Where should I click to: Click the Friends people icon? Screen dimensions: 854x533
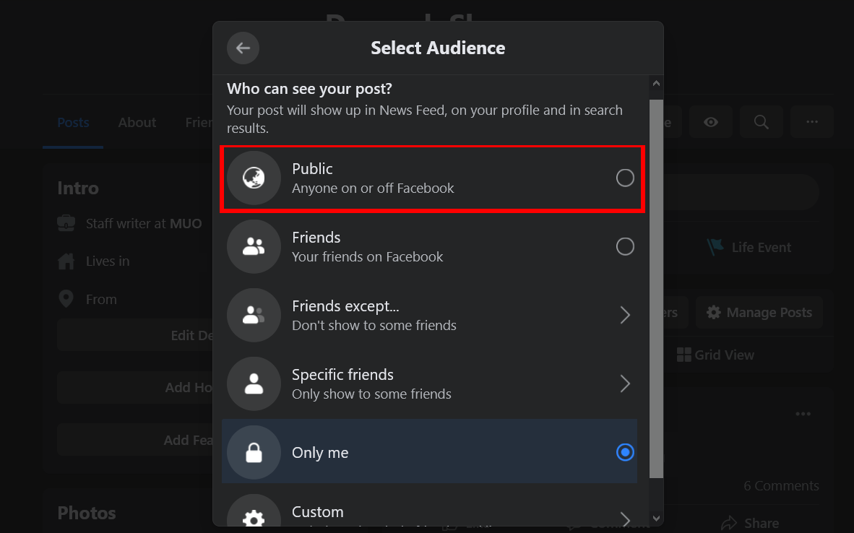coord(254,246)
